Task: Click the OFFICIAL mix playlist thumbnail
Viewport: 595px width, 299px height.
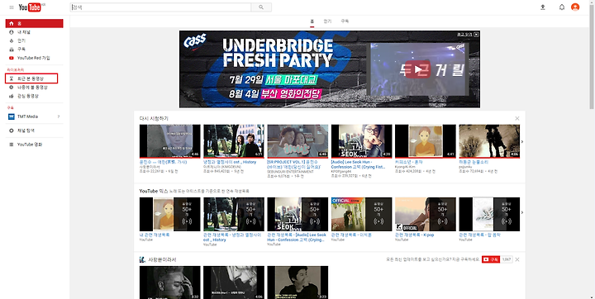Action: pyautogui.click(x=362, y=215)
